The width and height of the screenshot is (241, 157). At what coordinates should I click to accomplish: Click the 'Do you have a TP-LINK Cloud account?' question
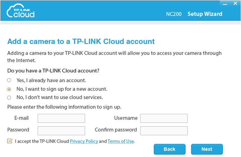click(53, 71)
